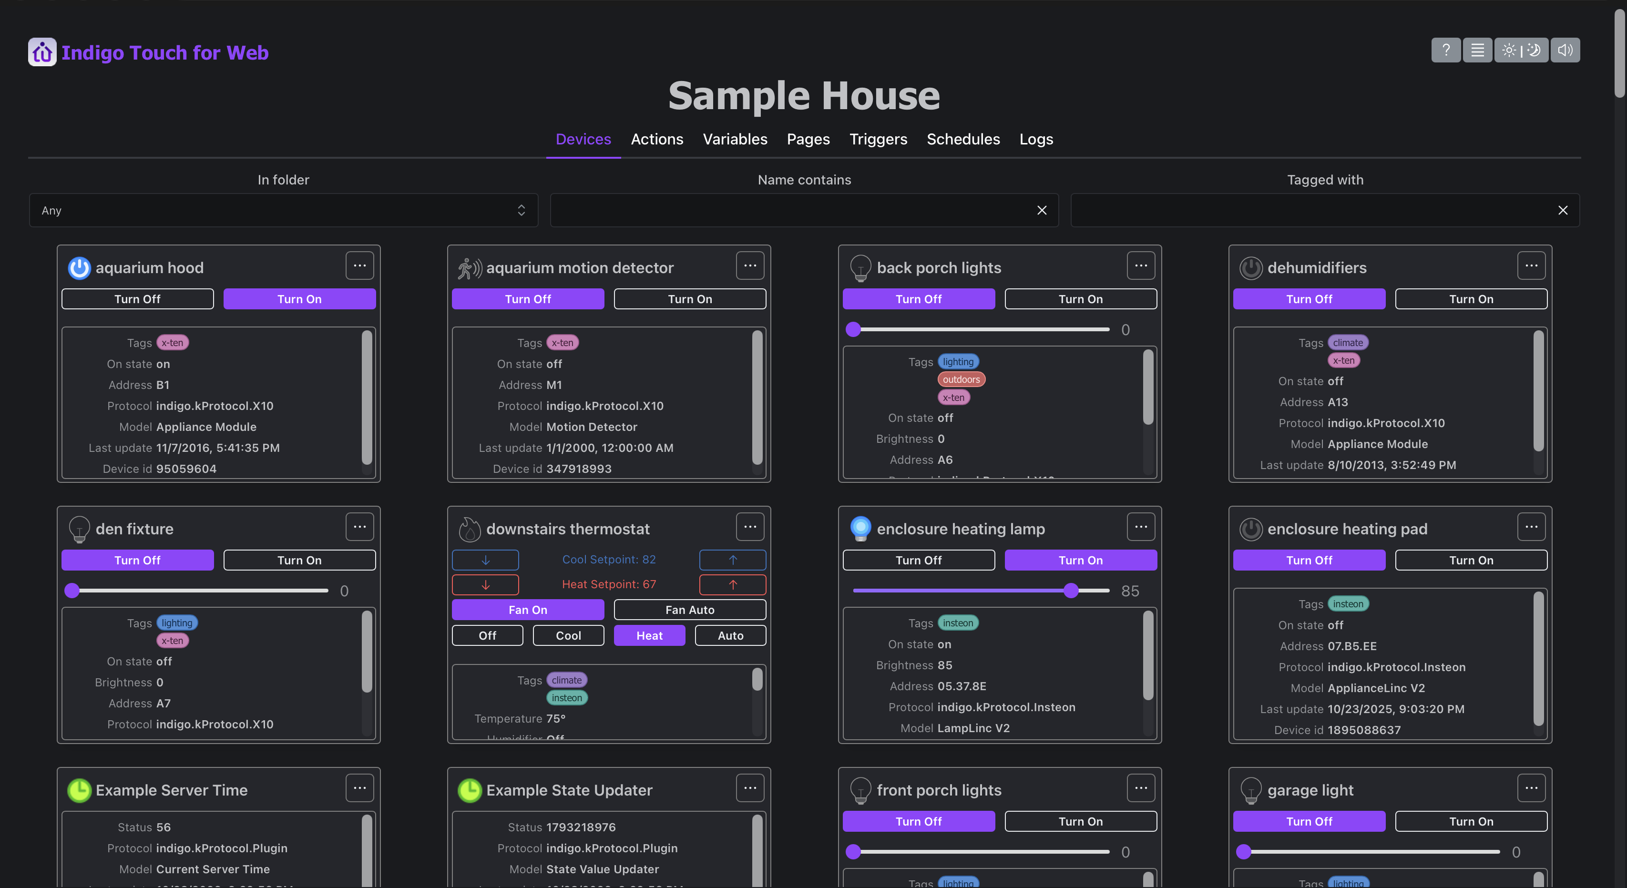Click the aquarium hood power icon
Viewport: 1627px width, 888px height.
pos(79,268)
